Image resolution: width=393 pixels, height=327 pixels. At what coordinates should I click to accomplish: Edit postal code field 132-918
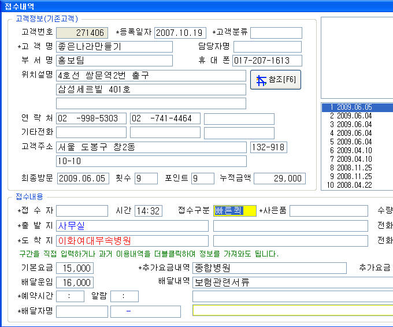pos(269,147)
